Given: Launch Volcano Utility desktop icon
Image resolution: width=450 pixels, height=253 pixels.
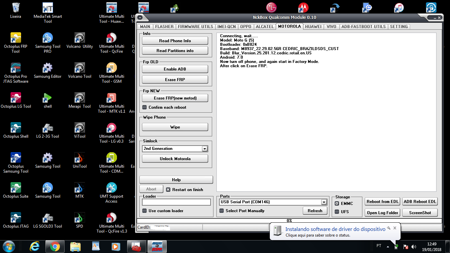Looking at the screenshot, I should coord(79,41).
